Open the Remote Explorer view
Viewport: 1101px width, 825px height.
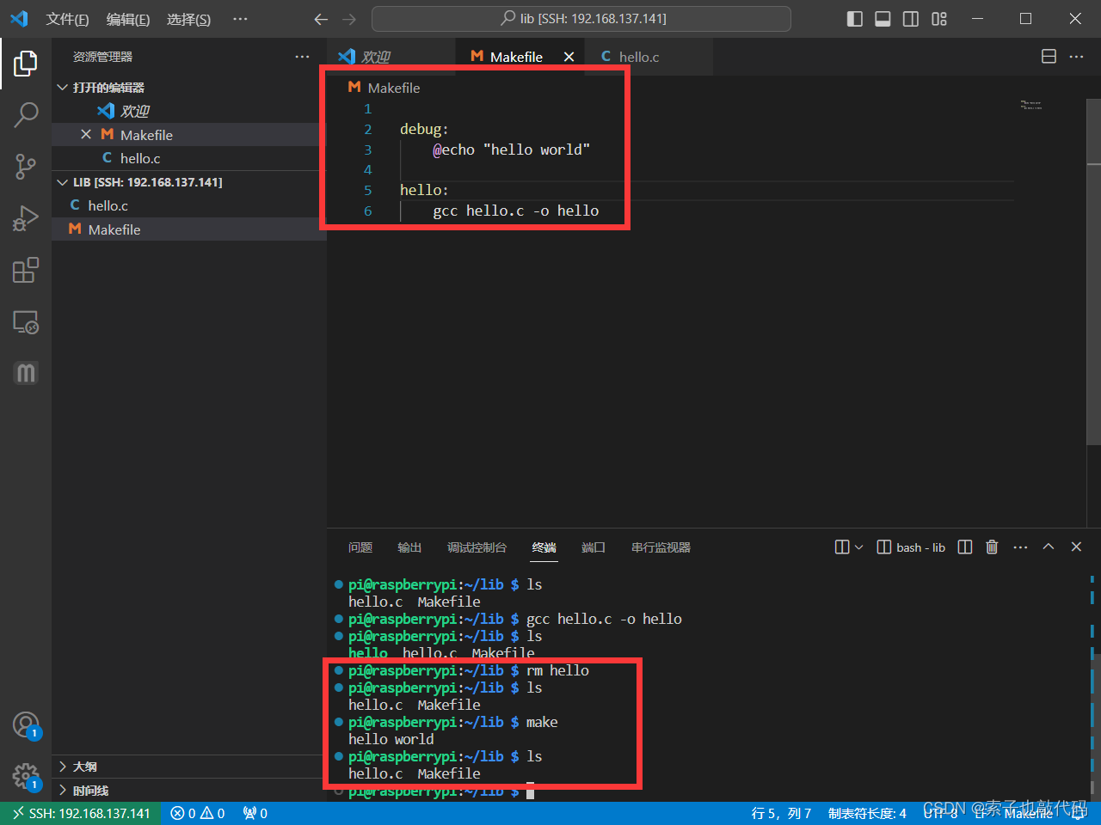pos(26,322)
